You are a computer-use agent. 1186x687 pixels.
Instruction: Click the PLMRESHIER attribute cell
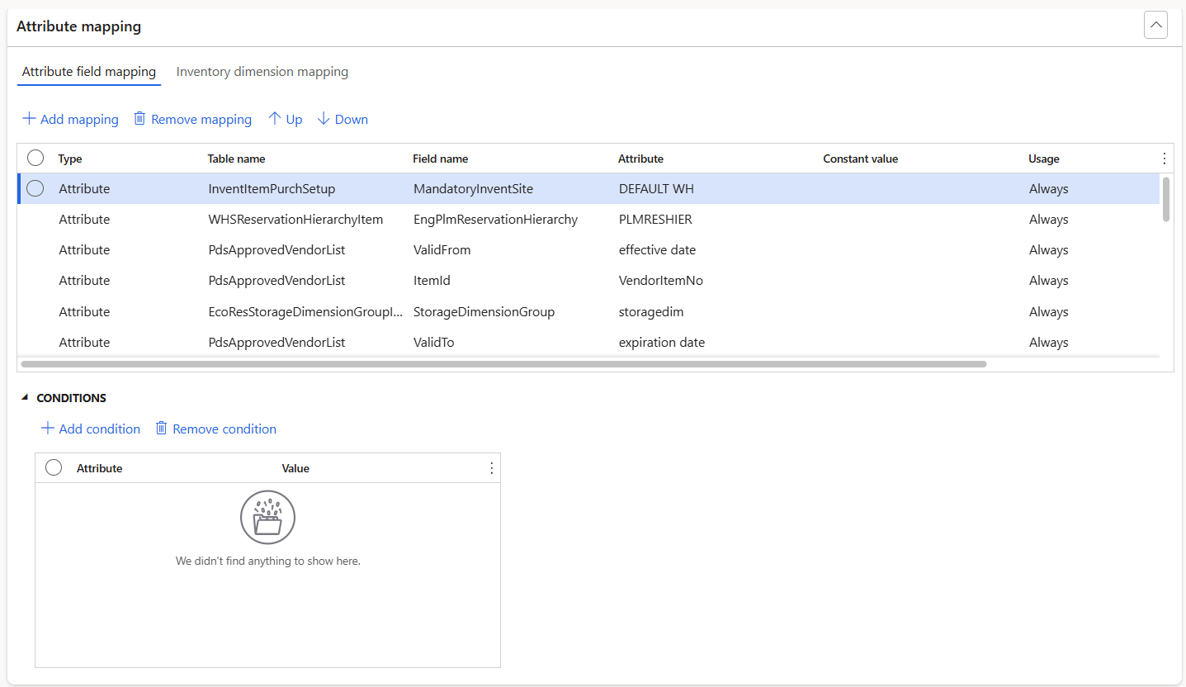(x=655, y=220)
